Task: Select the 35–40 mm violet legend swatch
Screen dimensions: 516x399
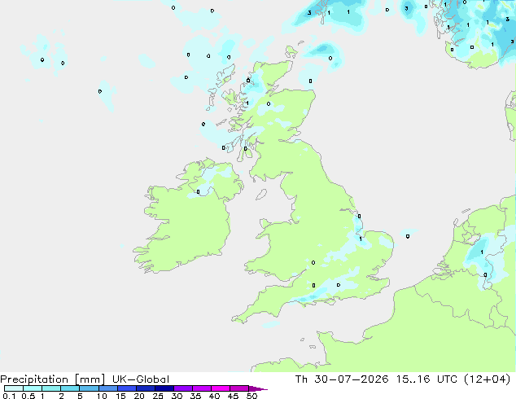Action: coord(201,388)
